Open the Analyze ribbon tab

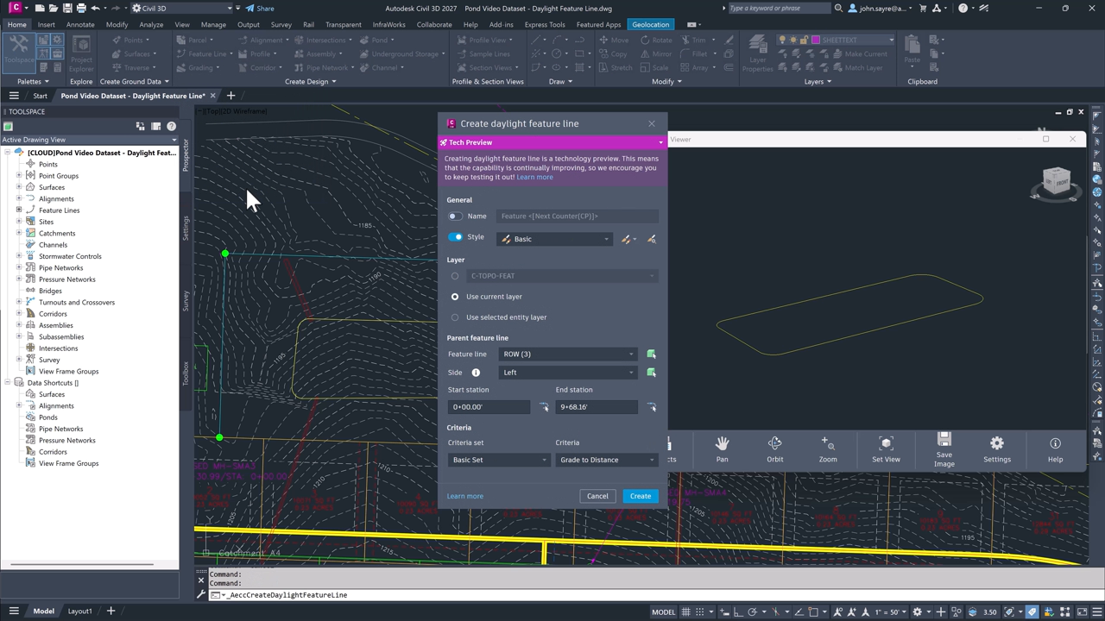[x=151, y=24]
